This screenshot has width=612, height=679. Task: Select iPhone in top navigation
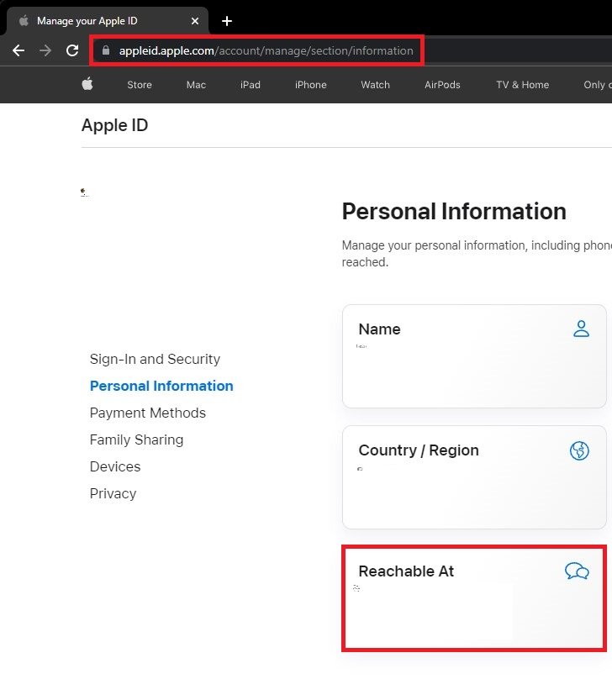point(310,85)
